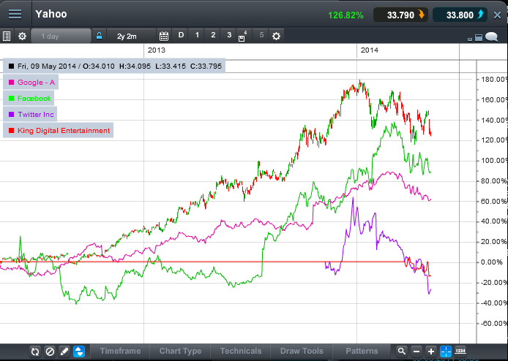
Task: Click the clear drawings circle-slash icon
Action: click(50, 351)
